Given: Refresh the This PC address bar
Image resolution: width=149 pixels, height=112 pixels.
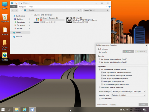Looking at the screenshot, I should pyautogui.click(x=81, y=10).
